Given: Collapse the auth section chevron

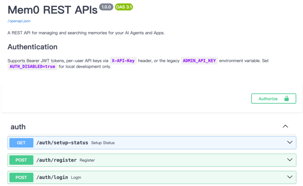Looking at the screenshot, I should point(285,127).
